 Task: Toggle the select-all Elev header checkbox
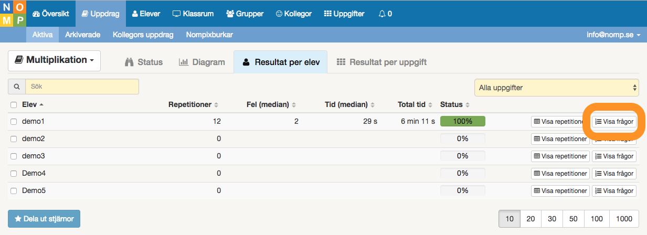(x=14, y=105)
